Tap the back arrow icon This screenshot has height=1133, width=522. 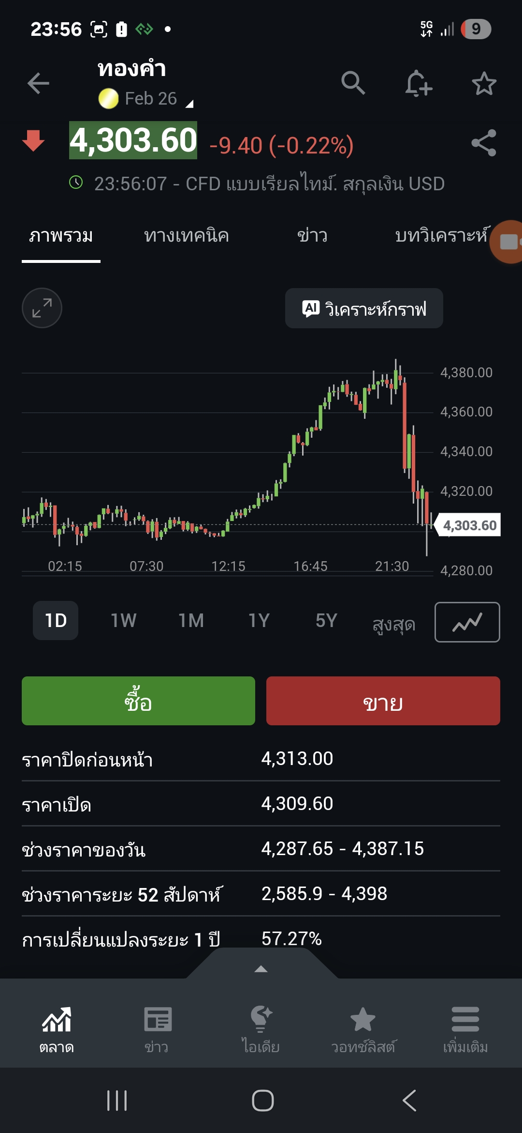pyautogui.click(x=38, y=83)
